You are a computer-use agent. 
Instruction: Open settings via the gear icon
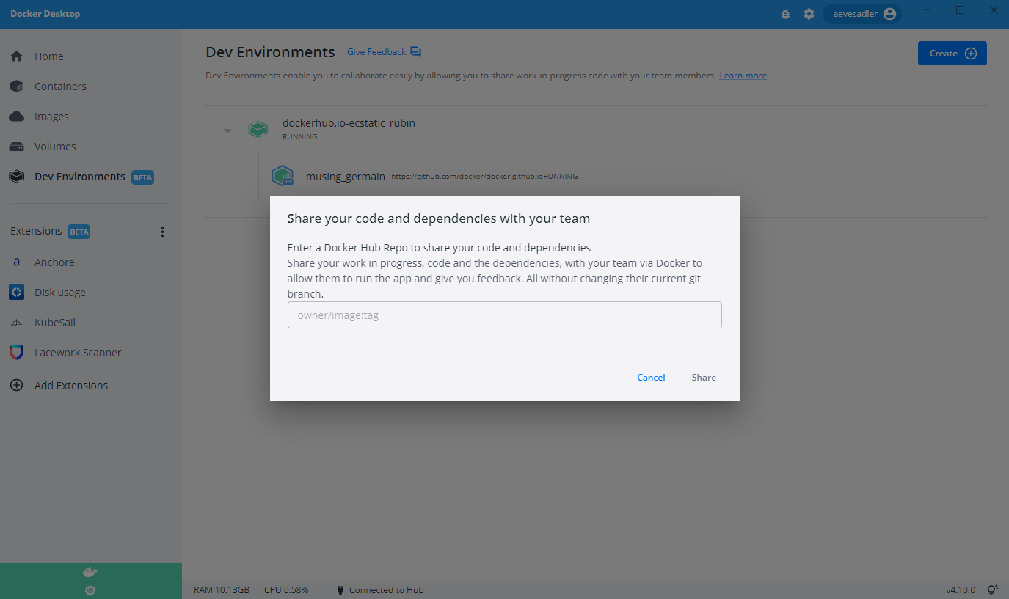click(809, 14)
